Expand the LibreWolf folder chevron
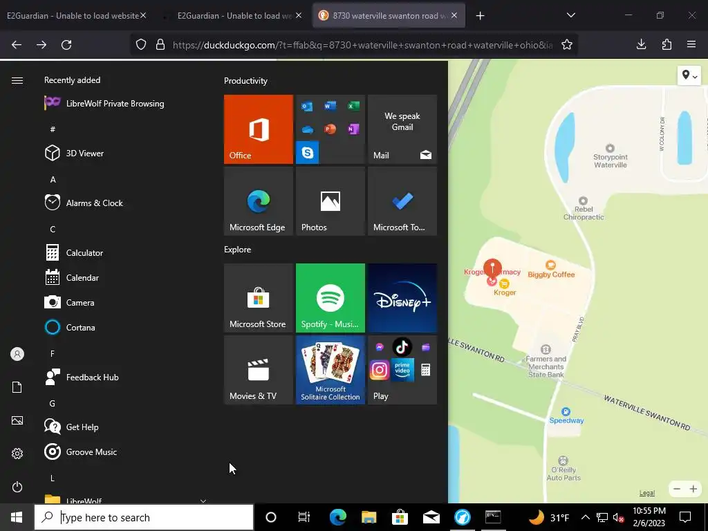 point(203,501)
